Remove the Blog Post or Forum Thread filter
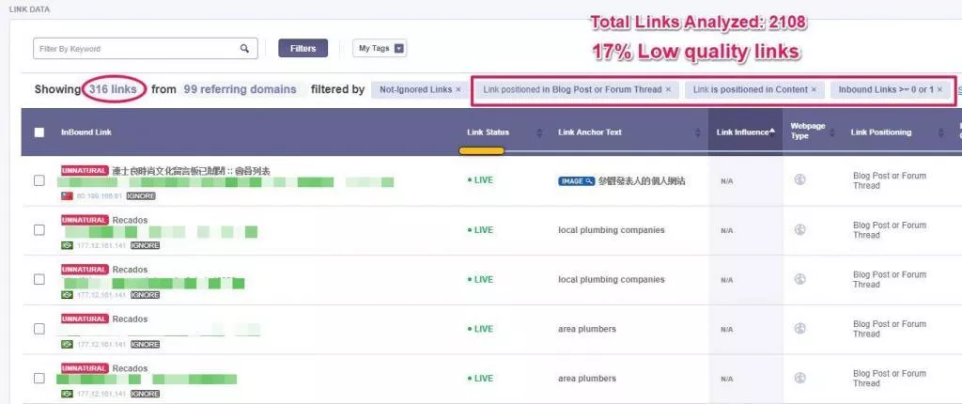Image resolution: width=962 pixels, height=404 pixels. pos(668,89)
